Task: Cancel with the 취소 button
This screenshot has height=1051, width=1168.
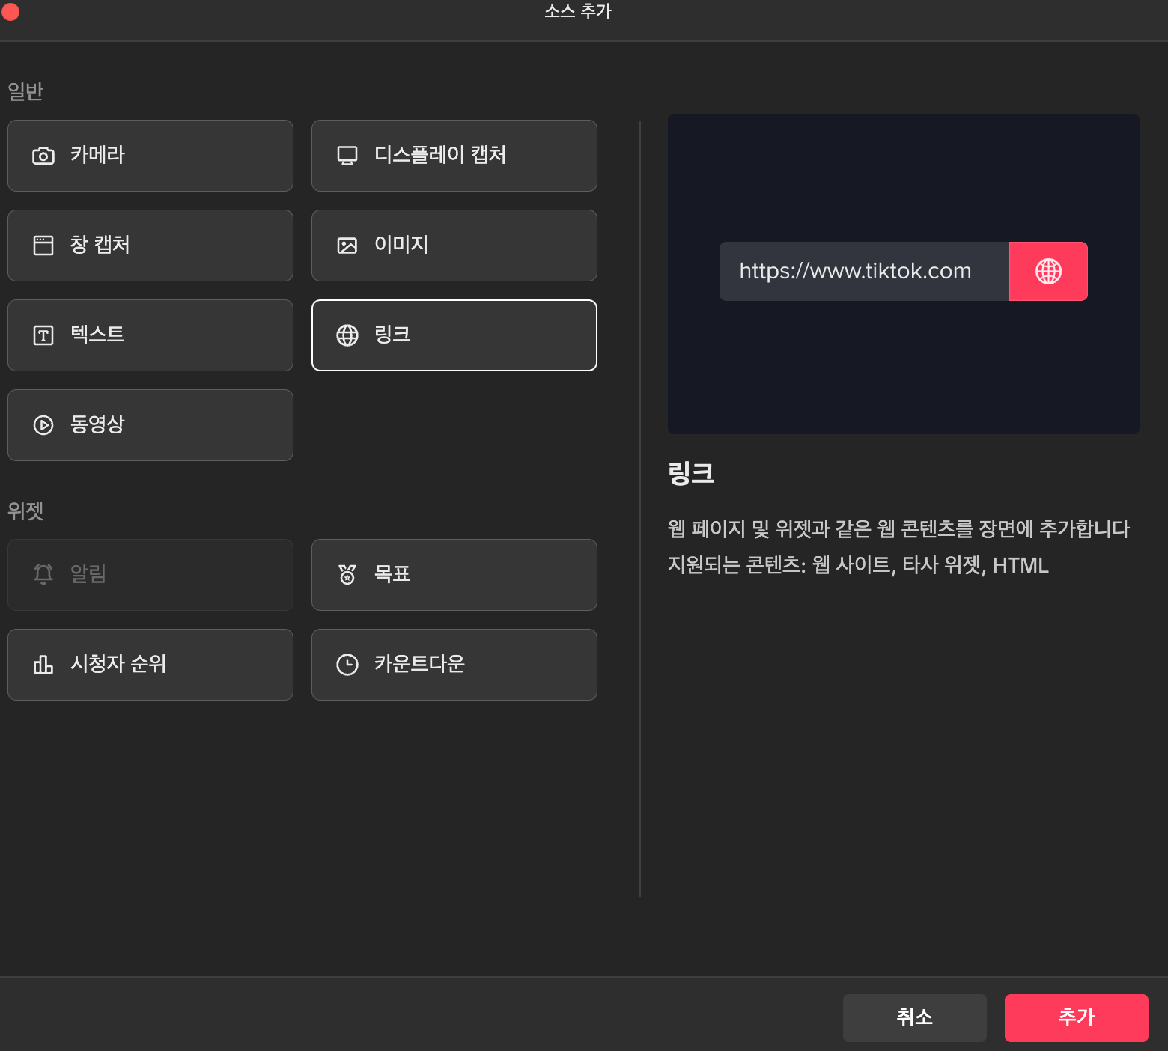Action: point(914,1017)
